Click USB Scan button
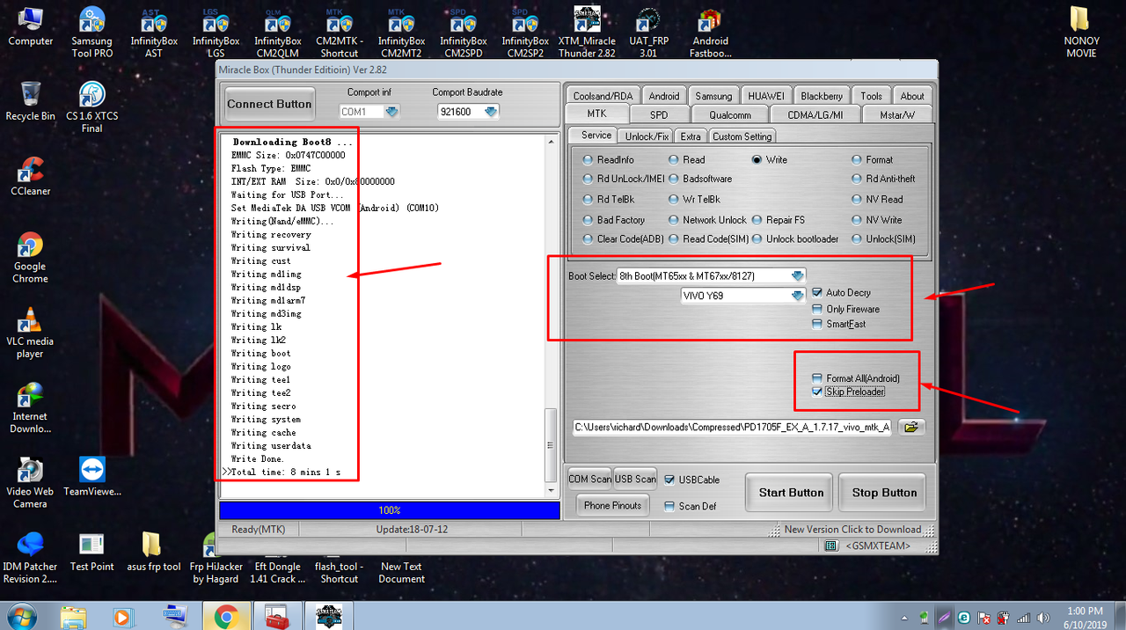The image size is (1126, 630). coord(635,479)
